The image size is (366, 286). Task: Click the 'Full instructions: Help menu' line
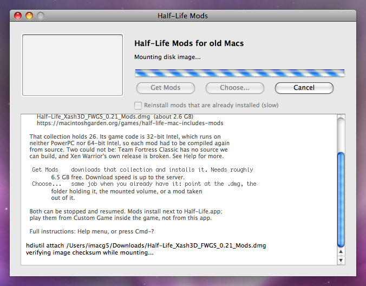pos(91,231)
